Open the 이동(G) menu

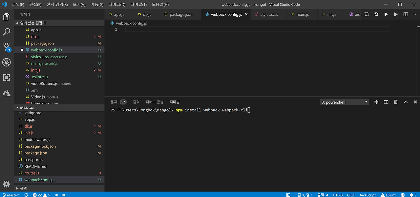(x=97, y=5)
